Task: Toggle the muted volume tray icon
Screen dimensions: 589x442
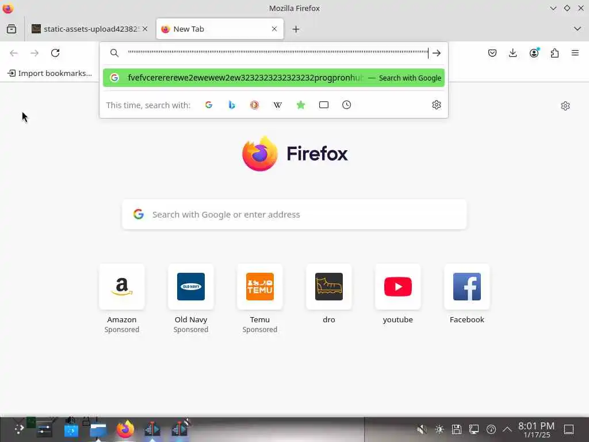Action: (x=422, y=429)
